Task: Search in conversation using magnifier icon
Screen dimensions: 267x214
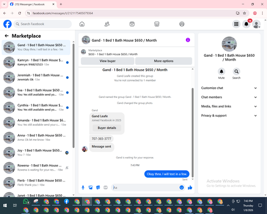Action: click(237, 72)
